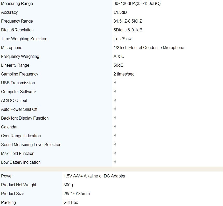Click the Sound Measuring Level Selection checkmark

115,145
